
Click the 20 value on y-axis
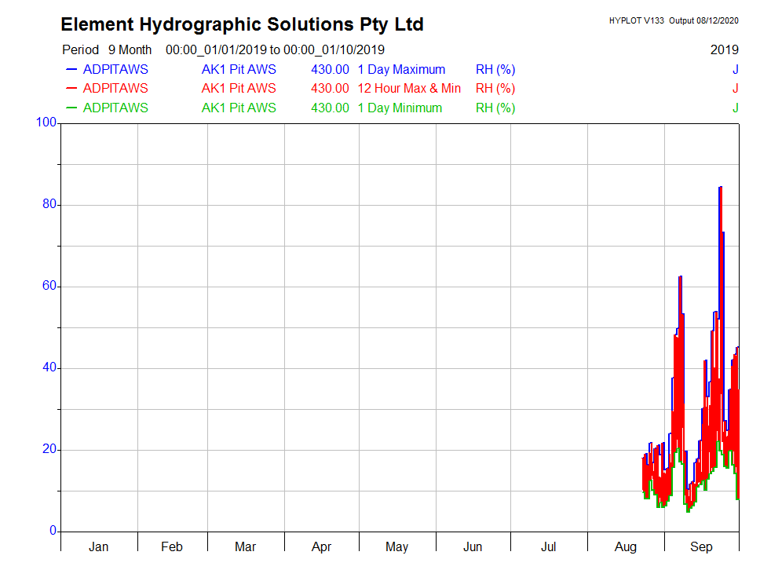tap(49, 450)
